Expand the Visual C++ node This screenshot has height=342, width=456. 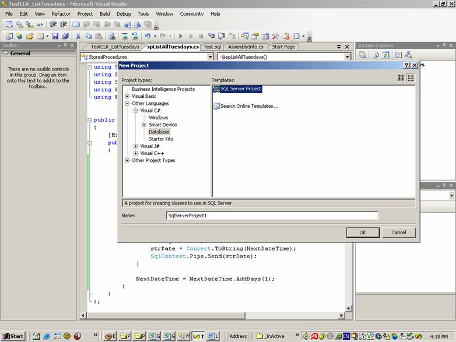click(x=136, y=153)
